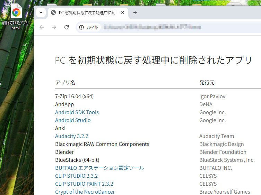Open a new browser tab
The width and height of the screenshot is (261, 195).
point(135,12)
